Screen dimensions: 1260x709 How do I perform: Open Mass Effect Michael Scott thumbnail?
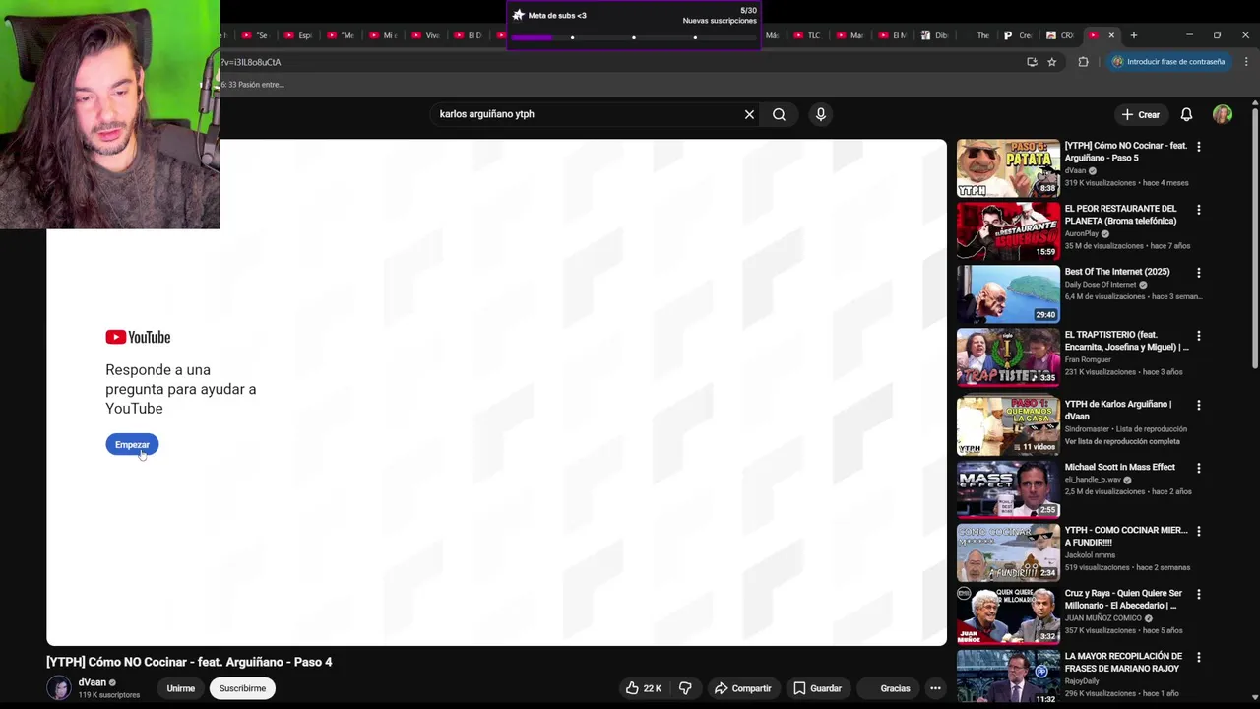coord(1008,489)
